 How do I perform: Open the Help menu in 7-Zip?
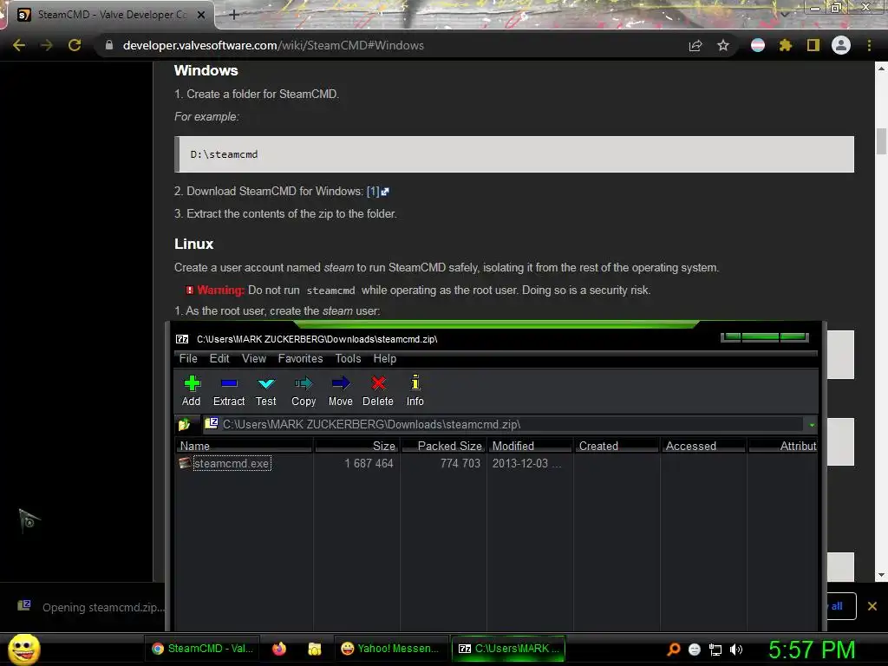pyautogui.click(x=384, y=358)
